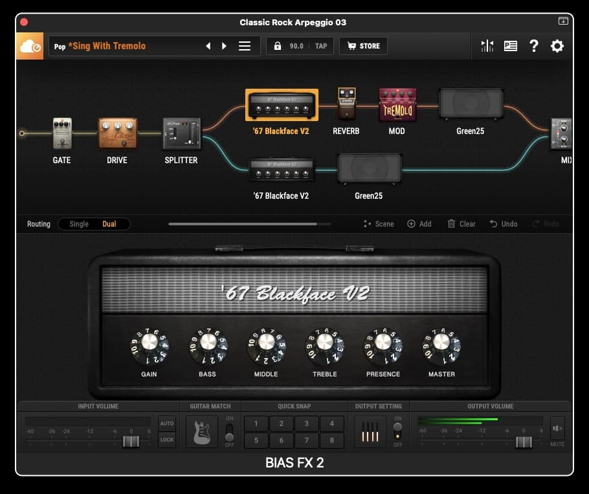This screenshot has height=494, width=589.
Task: Clear the signal chain with Clear
Action: coord(461,224)
